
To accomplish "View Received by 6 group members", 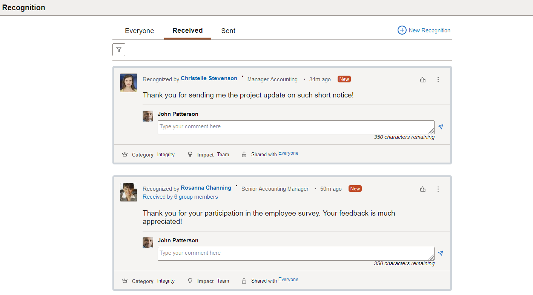I will (180, 197).
